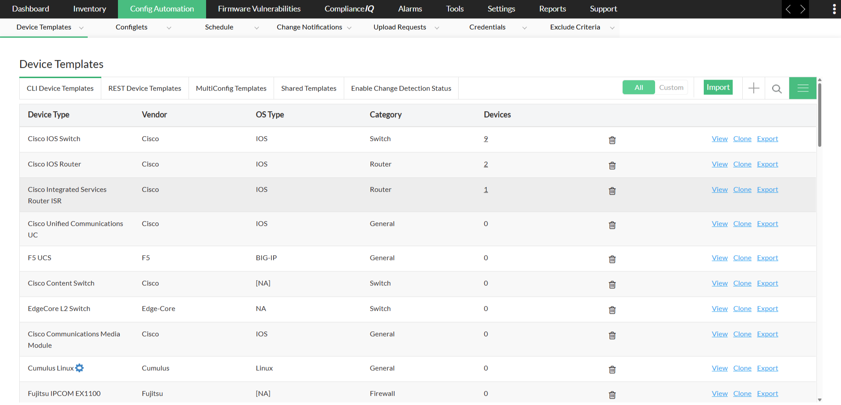Viewport: 841px width, 405px height.
Task: Go to next navigation tabs arrow
Action: (x=802, y=9)
